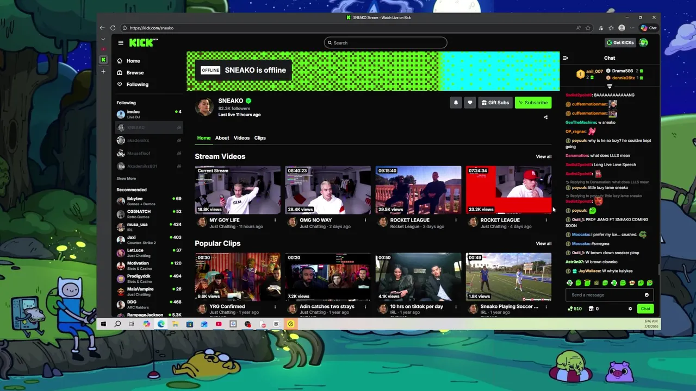The image size is (696, 391).
Task: Click View all for Stream Videos
Action: click(544, 156)
